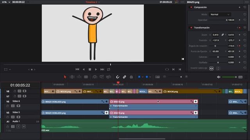Click the V5 BRAZO DOBLADO.png keyframe diamond
The image size is (250, 140).
coord(107,113)
